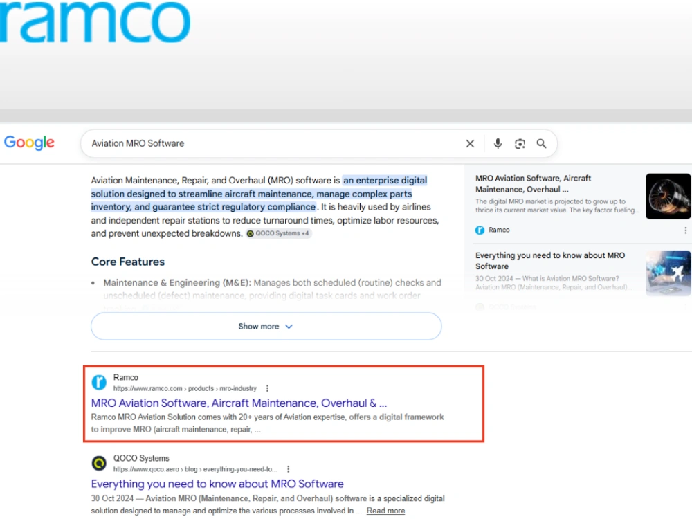This screenshot has width=692, height=519.
Task: Click the Aviation MRO Software search field
Action: (273, 143)
